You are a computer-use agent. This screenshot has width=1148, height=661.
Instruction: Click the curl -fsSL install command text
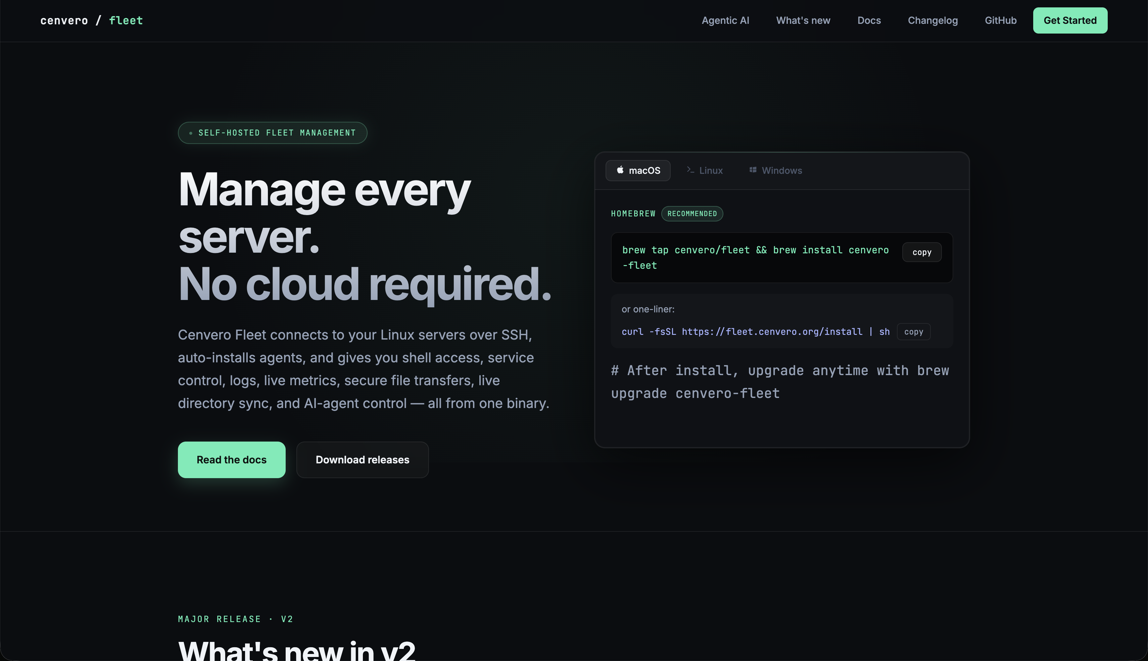756,332
